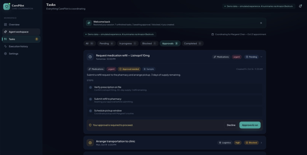This screenshot has width=307, height=155.
Task: Open Execution history in the sidebar
Action: (x=21, y=46)
